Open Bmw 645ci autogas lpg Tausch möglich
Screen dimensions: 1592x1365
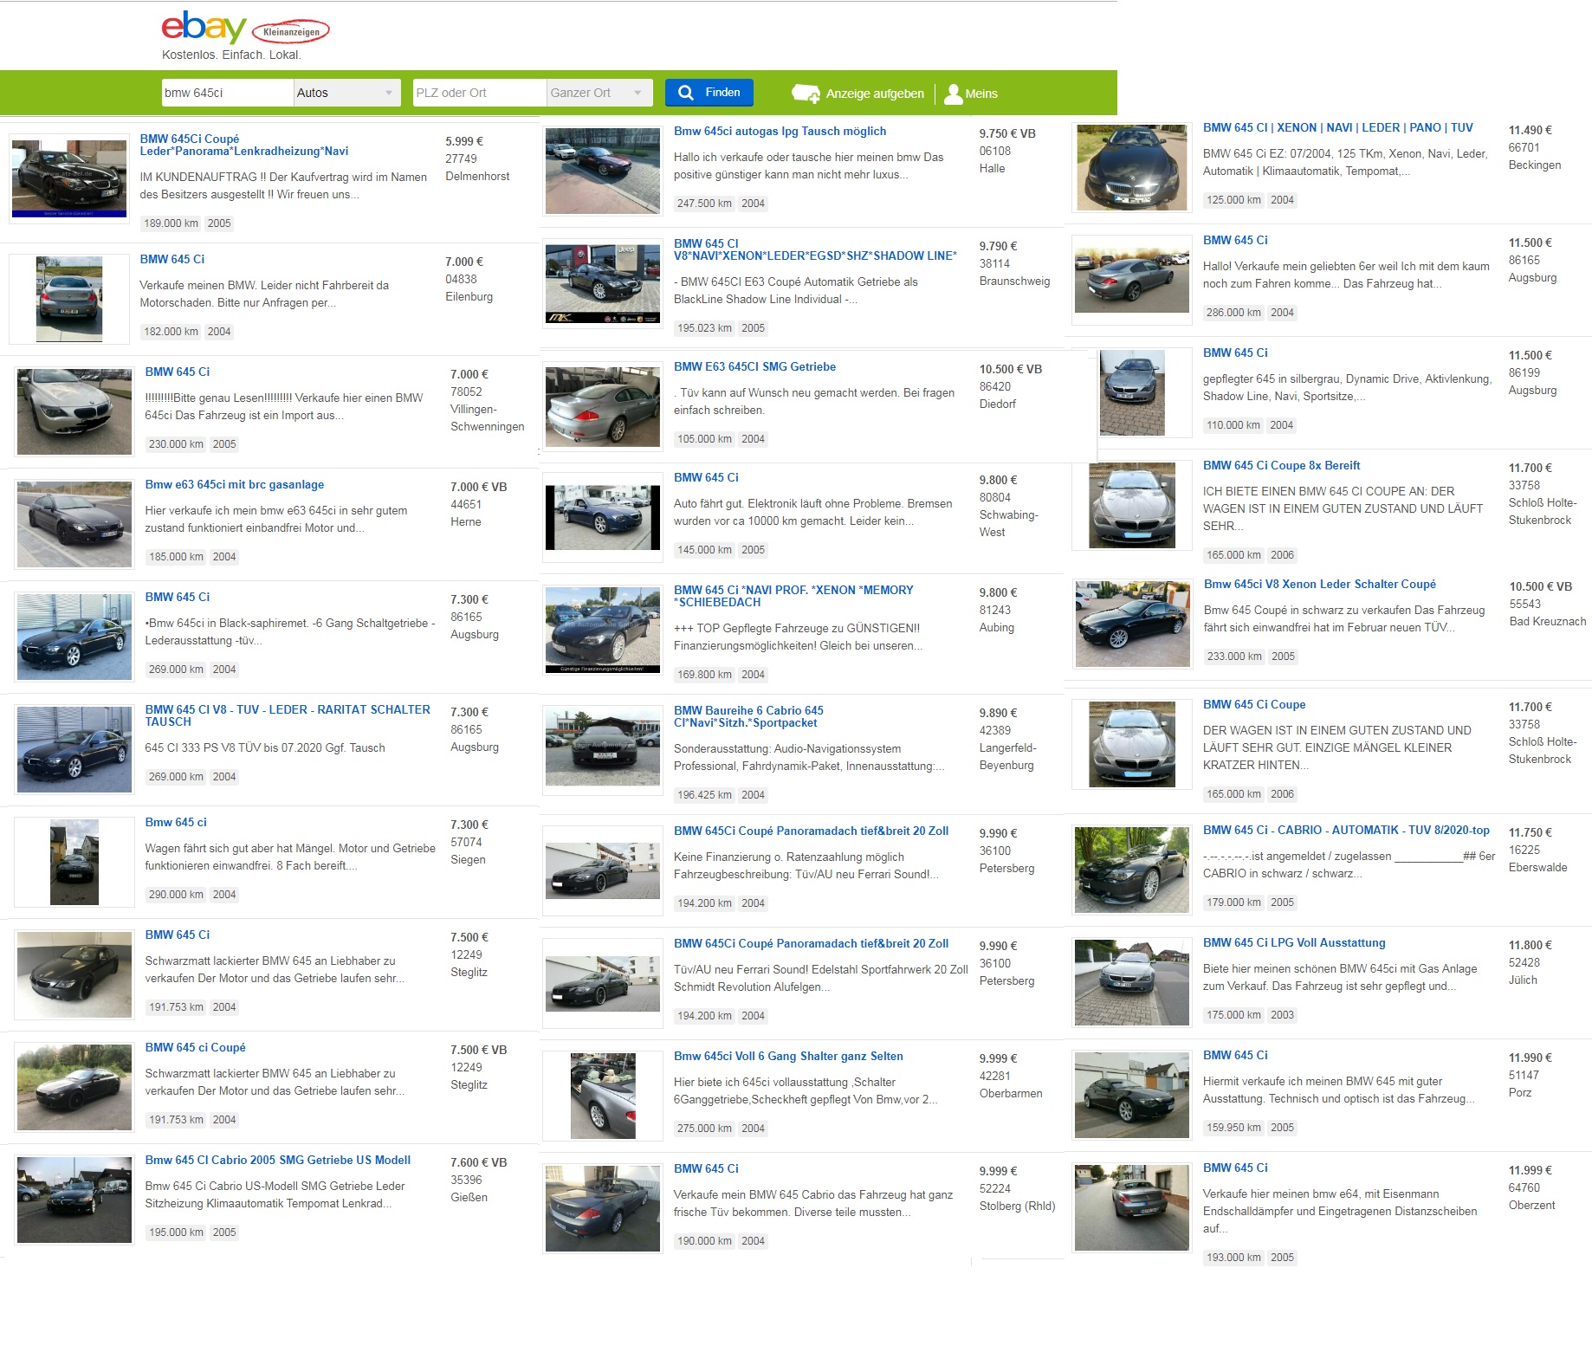(780, 132)
